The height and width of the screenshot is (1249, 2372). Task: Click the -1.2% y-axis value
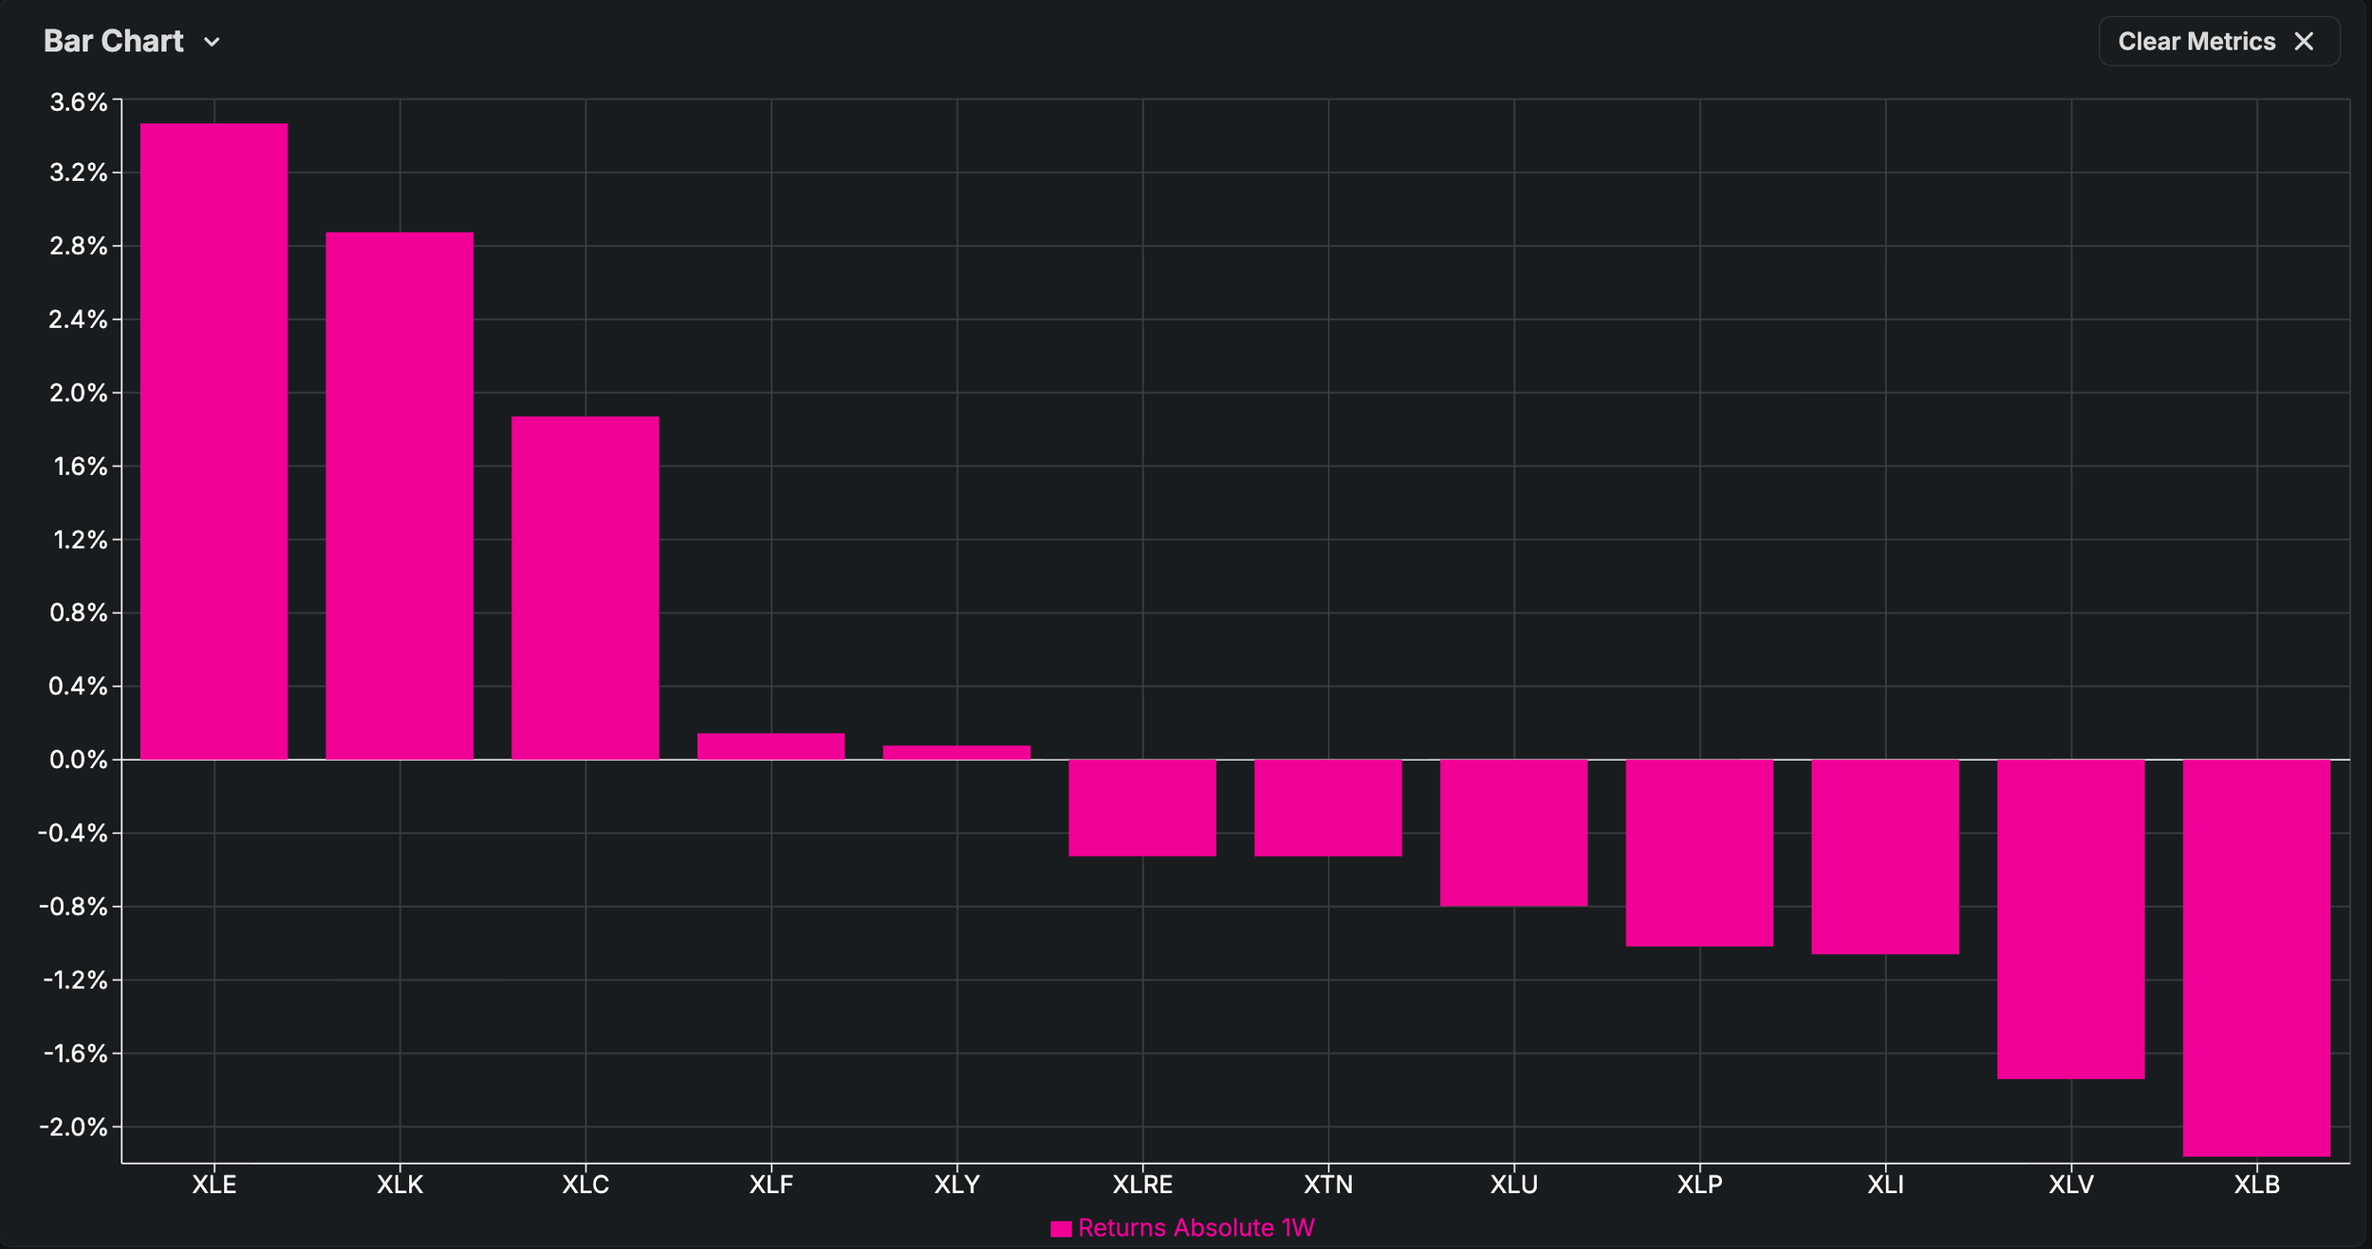[76, 980]
